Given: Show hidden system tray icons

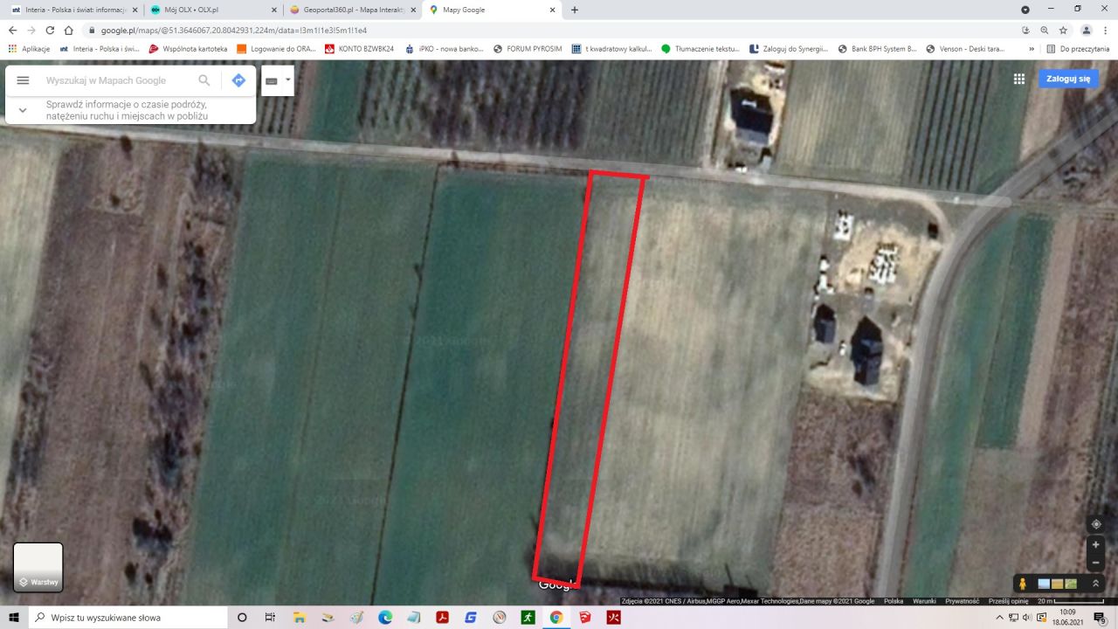Looking at the screenshot, I should (x=1000, y=618).
